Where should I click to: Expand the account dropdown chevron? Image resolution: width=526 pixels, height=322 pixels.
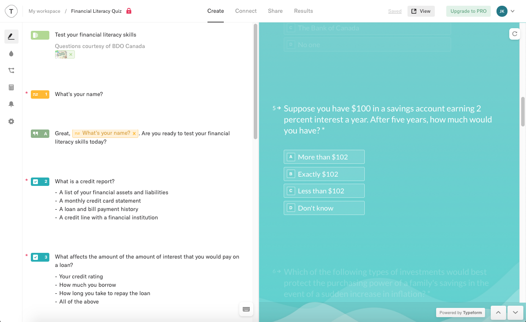pos(513,11)
